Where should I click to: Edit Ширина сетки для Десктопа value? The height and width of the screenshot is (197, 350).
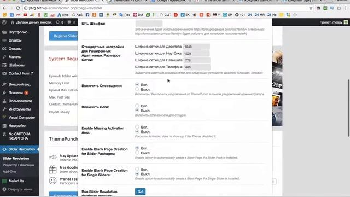tap(196, 47)
